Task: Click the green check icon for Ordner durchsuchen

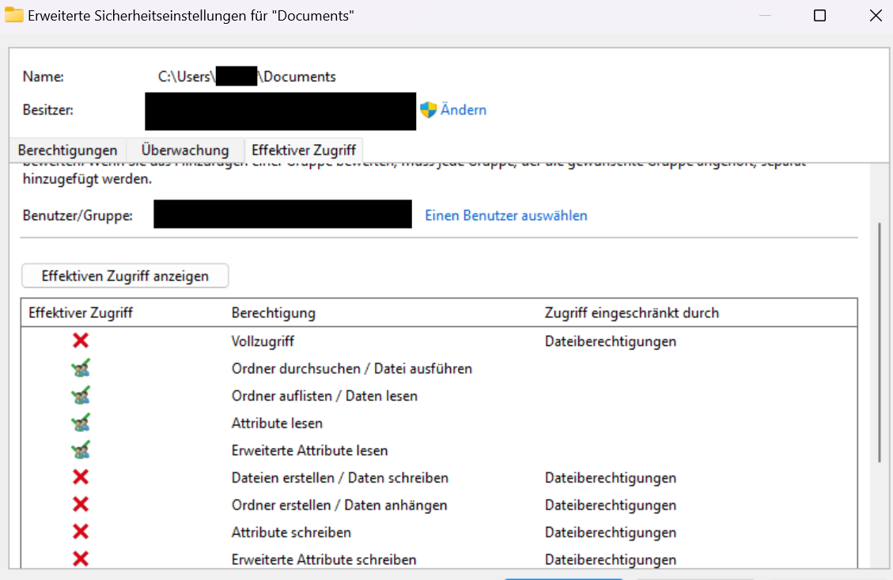Action: 81,368
